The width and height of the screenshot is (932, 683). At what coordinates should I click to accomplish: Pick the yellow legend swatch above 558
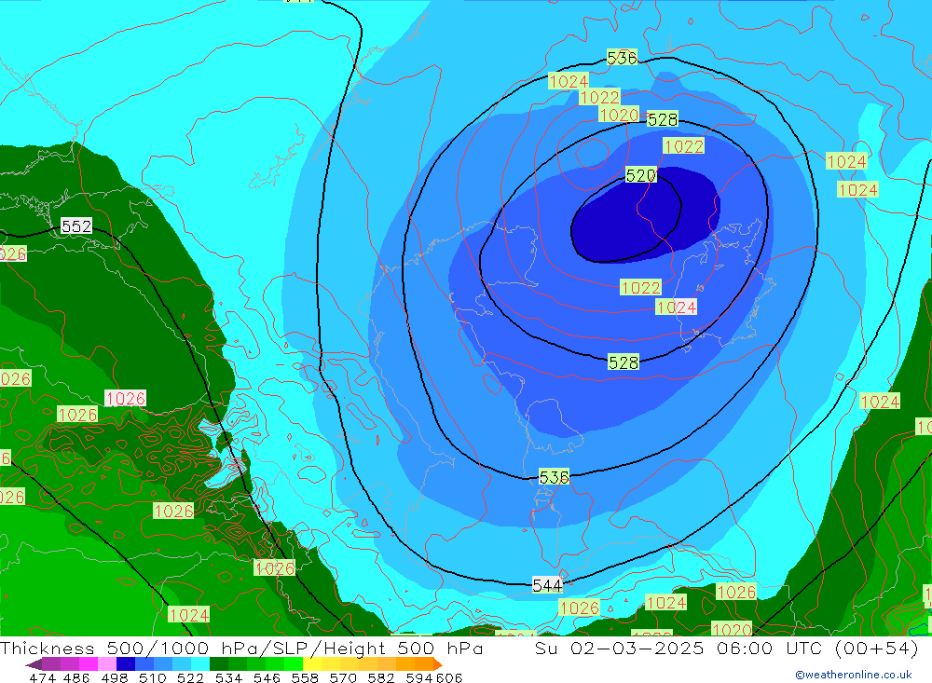click(312, 664)
